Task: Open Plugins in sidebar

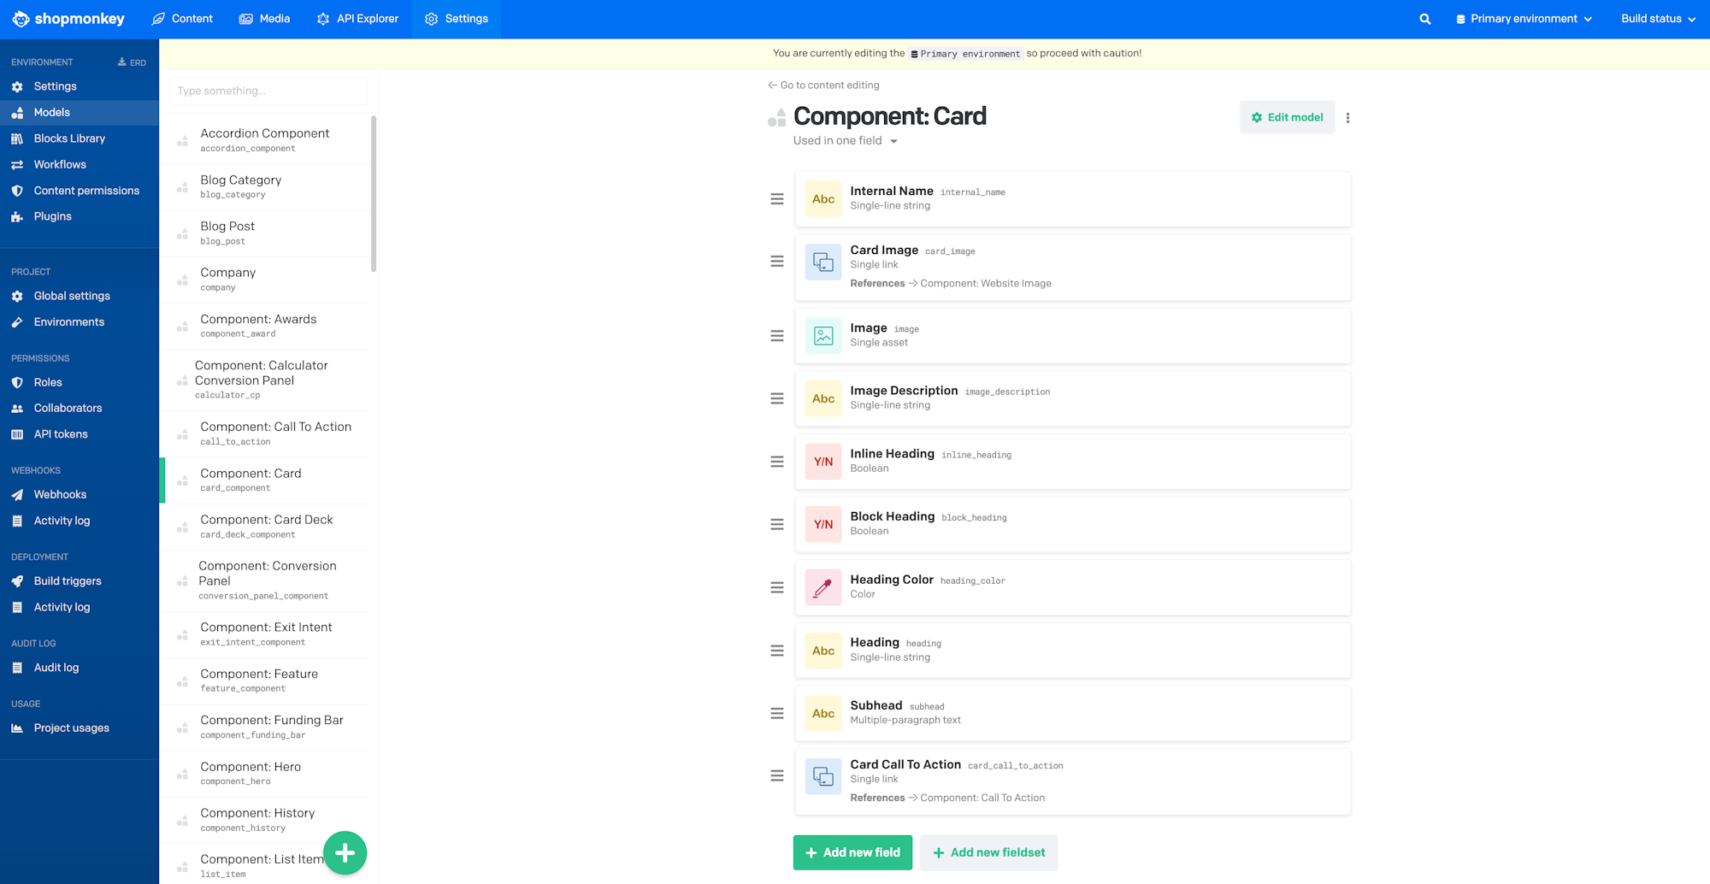Action: 80,216
